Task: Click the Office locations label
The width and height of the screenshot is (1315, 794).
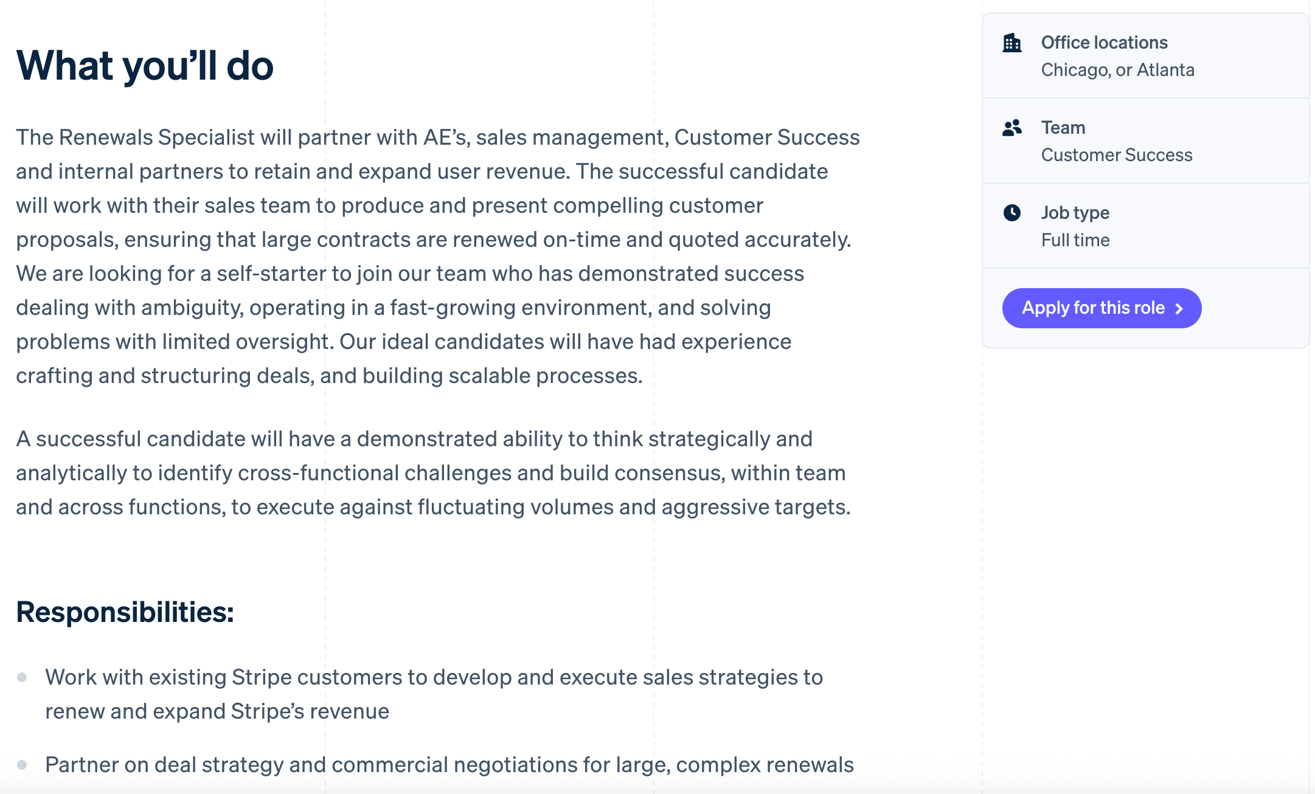Action: [x=1105, y=43]
